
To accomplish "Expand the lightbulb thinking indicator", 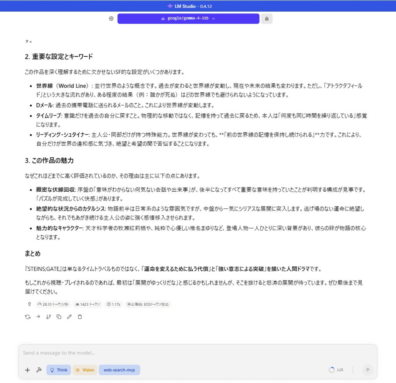I will (x=29, y=304).
